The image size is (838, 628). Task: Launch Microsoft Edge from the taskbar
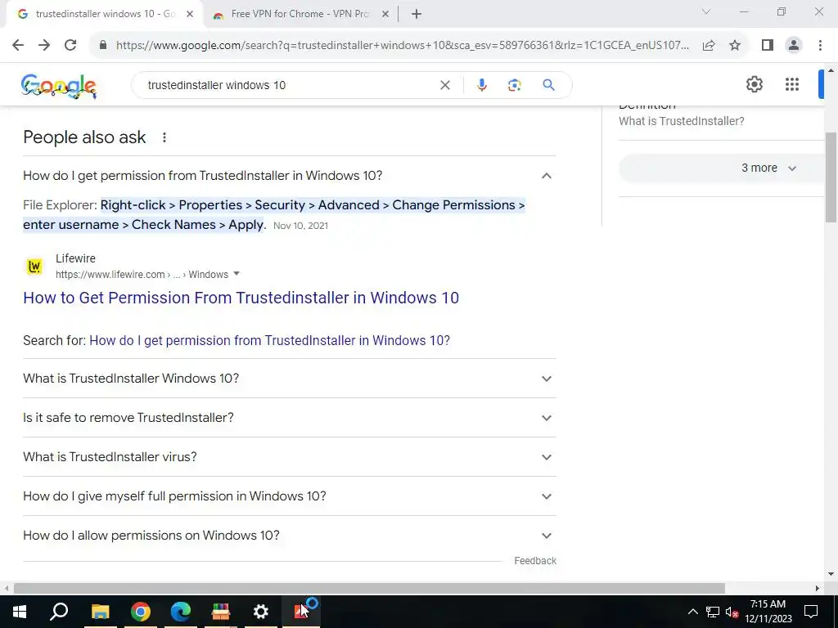(181, 612)
